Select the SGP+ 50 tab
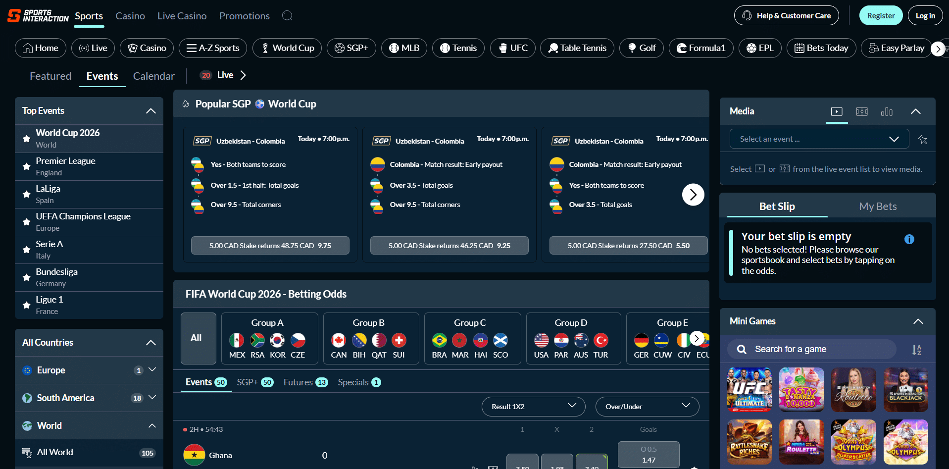Image resolution: width=949 pixels, height=469 pixels. point(255,382)
